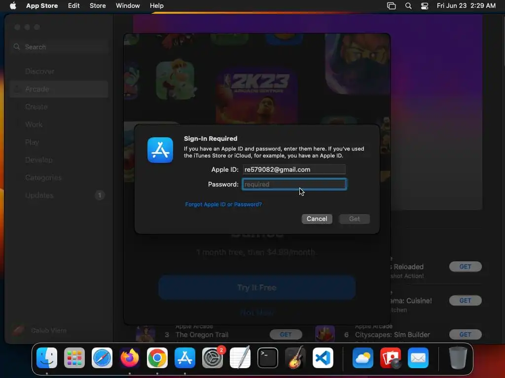
Task: Click the App Store icon in sign-in dialog
Action: (160, 150)
